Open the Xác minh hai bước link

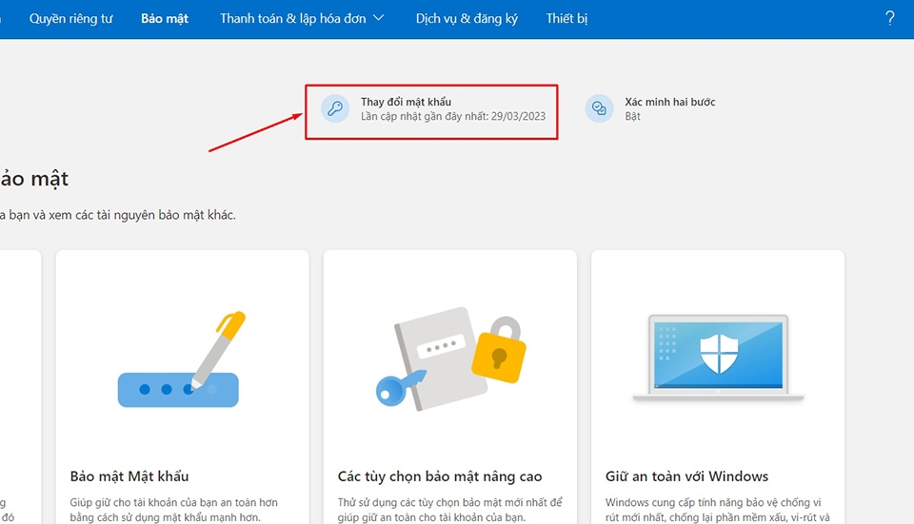[669, 102]
